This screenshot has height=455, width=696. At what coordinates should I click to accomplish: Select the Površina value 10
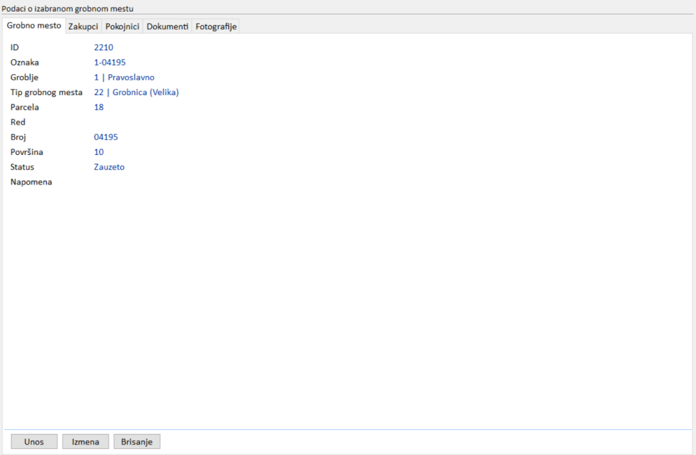coord(99,152)
